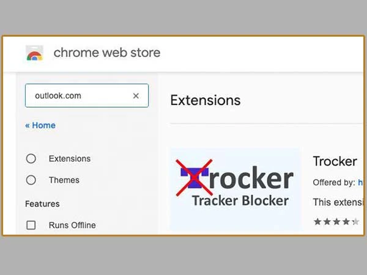The image size is (367, 275).
Task: Click the Extensions filter label
Action: (70, 158)
